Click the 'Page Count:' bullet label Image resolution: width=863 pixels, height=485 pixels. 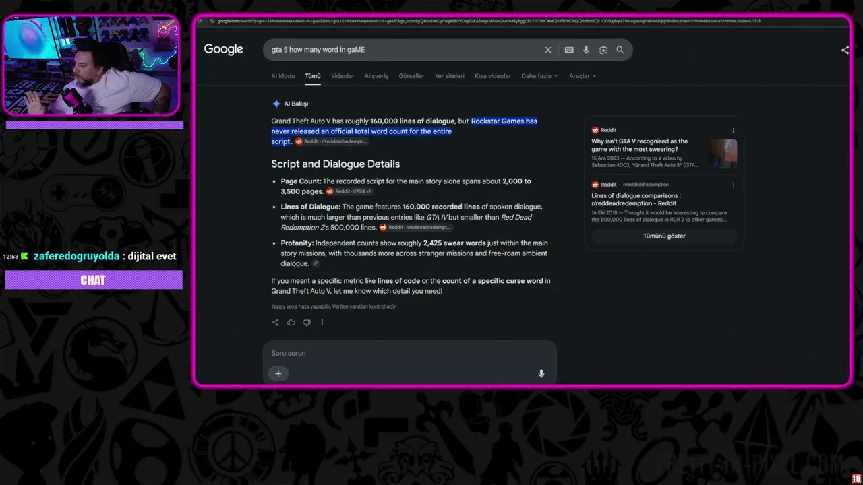click(x=301, y=181)
